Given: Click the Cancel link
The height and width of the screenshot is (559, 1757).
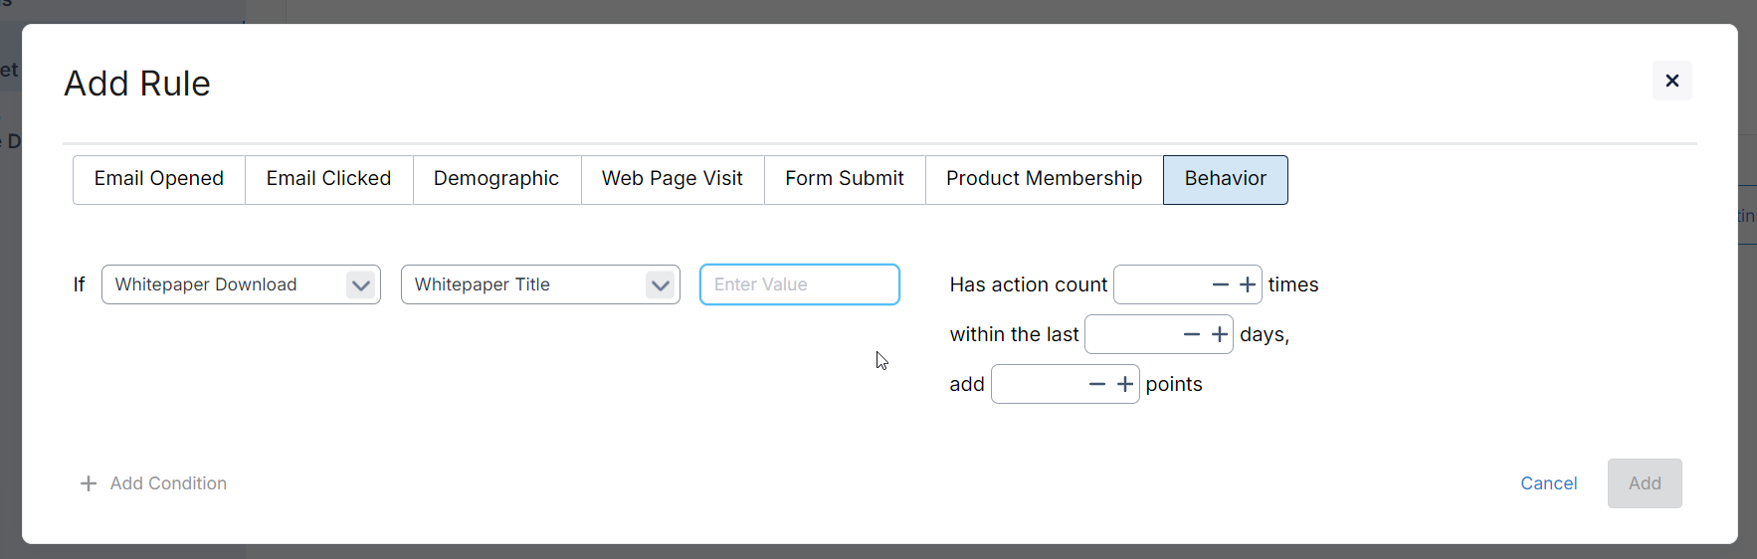Looking at the screenshot, I should pos(1549,483).
